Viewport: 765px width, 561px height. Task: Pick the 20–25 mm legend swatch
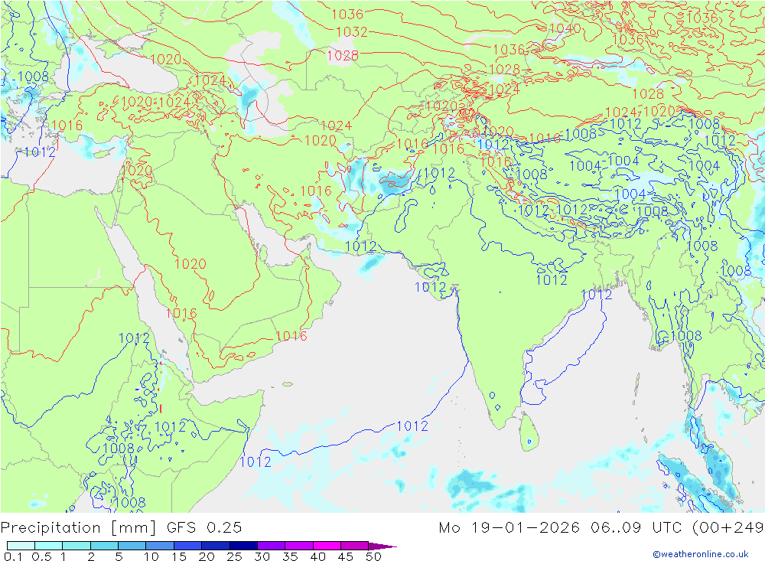point(216,546)
